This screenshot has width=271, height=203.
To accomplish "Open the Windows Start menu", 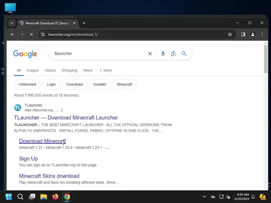I will (9, 197).
